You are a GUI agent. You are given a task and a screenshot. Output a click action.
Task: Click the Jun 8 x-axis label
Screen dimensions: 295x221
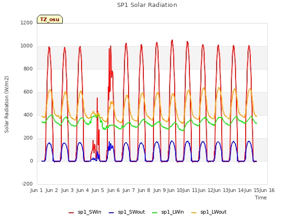click(x=144, y=190)
